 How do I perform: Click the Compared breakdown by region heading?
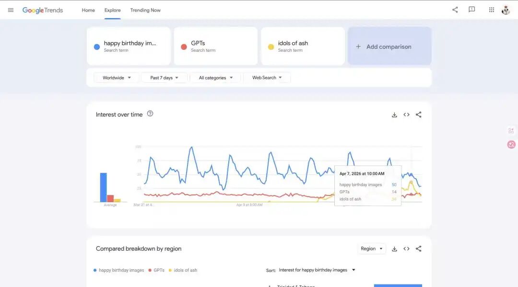[139, 249]
